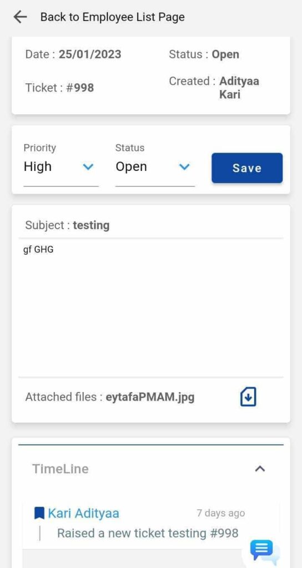
Task: Open the Priority dropdown arrow
Action: (x=88, y=167)
